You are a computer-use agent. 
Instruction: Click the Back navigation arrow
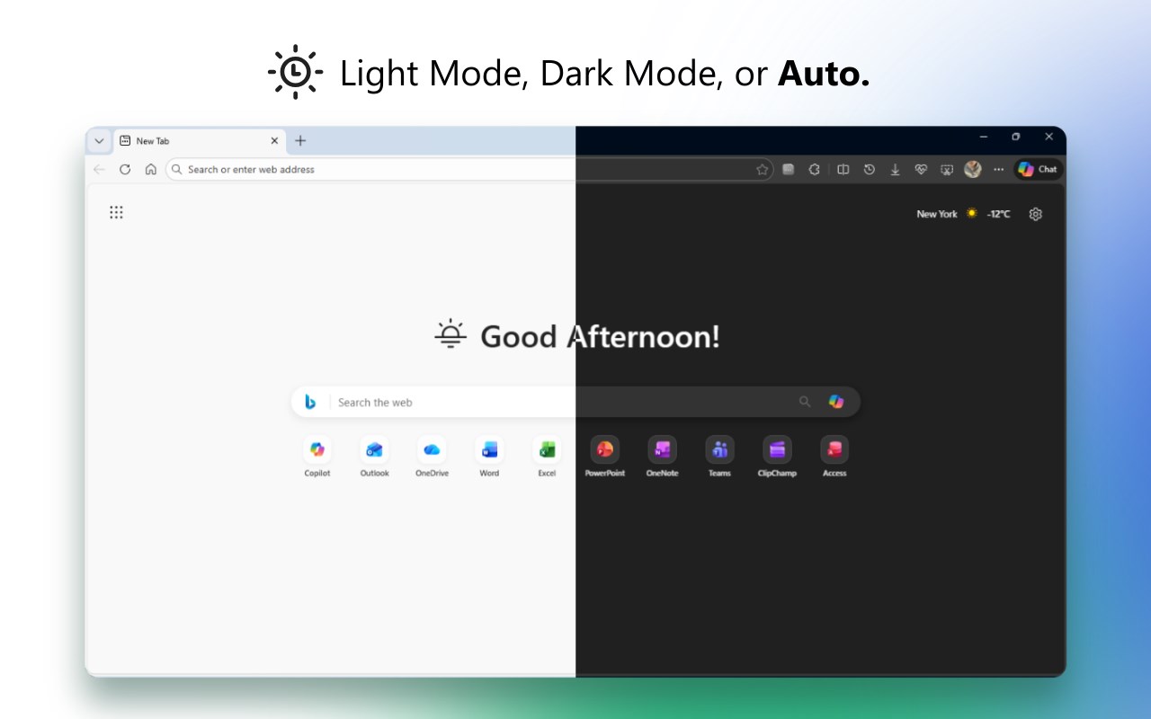point(99,169)
